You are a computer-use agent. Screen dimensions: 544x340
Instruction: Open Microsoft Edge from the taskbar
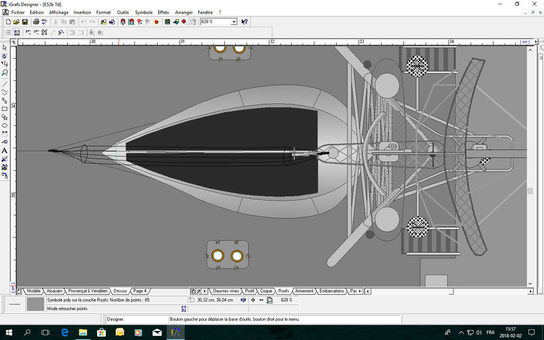pos(64,333)
